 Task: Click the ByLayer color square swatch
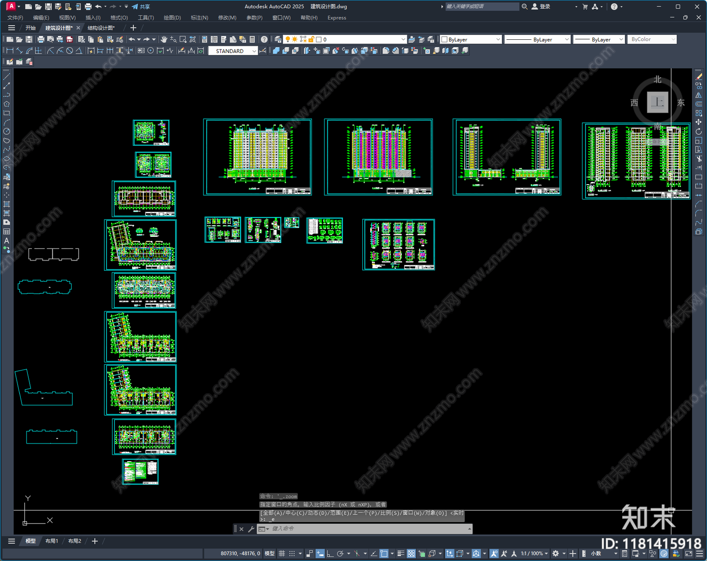coord(445,39)
